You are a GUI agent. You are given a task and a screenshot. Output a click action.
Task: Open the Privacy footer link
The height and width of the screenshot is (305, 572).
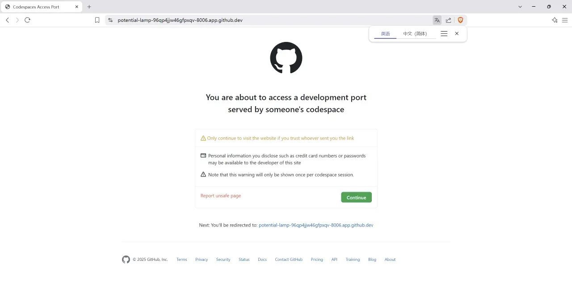tap(202, 260)
